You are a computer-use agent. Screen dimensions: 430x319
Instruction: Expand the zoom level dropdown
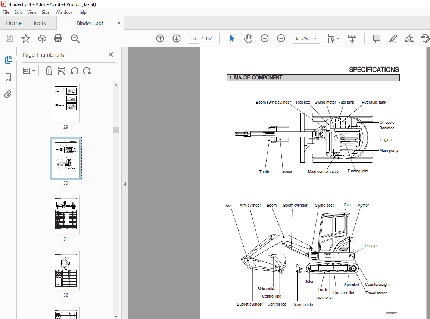tap(315, 38)
